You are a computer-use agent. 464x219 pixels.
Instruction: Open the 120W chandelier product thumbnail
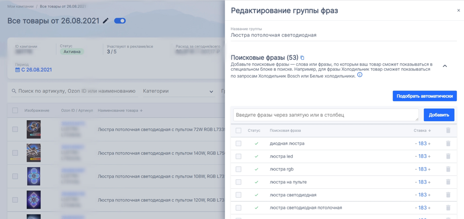(34, 200)
